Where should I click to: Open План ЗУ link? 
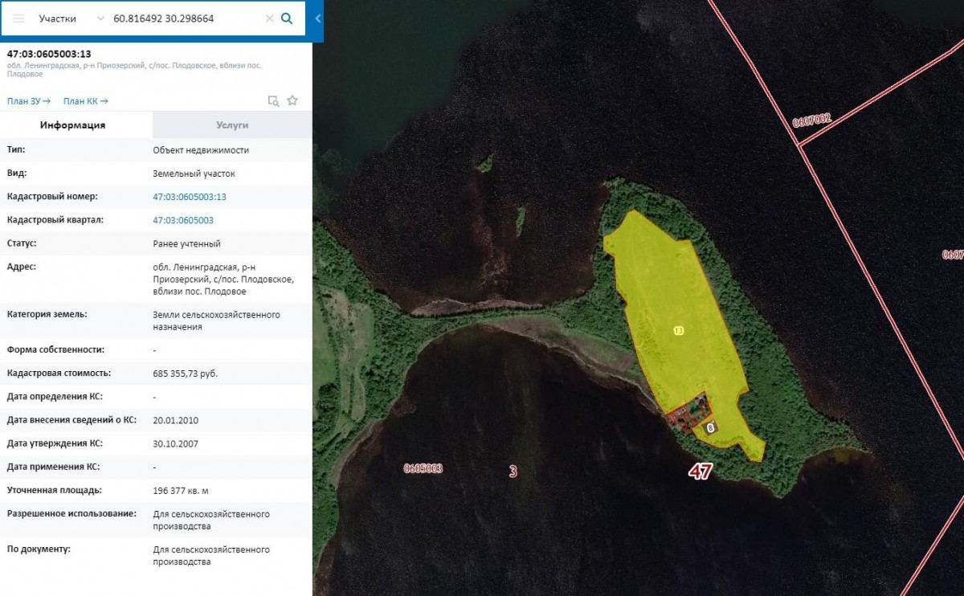point(29,101)
